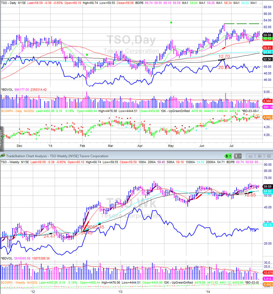Image resolution: width=273 pixels, height=294 pixels.
Task: Click the '50MA 59.16' value in weekly status line
Action: click(175, 162)
